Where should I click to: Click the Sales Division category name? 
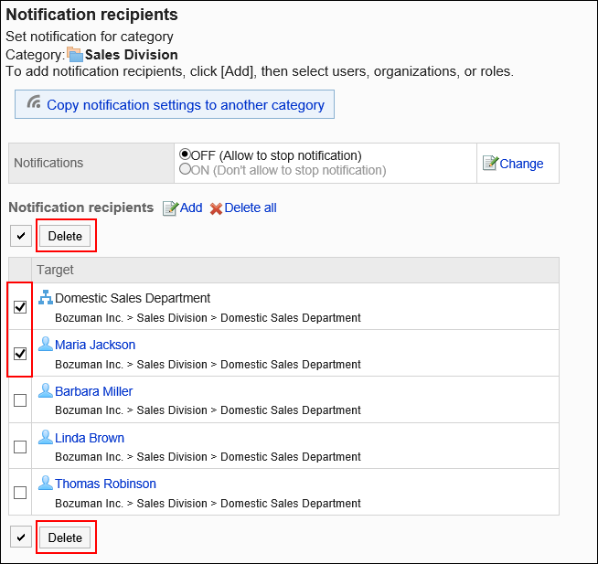pyautogui.click(x=131, y=55)
